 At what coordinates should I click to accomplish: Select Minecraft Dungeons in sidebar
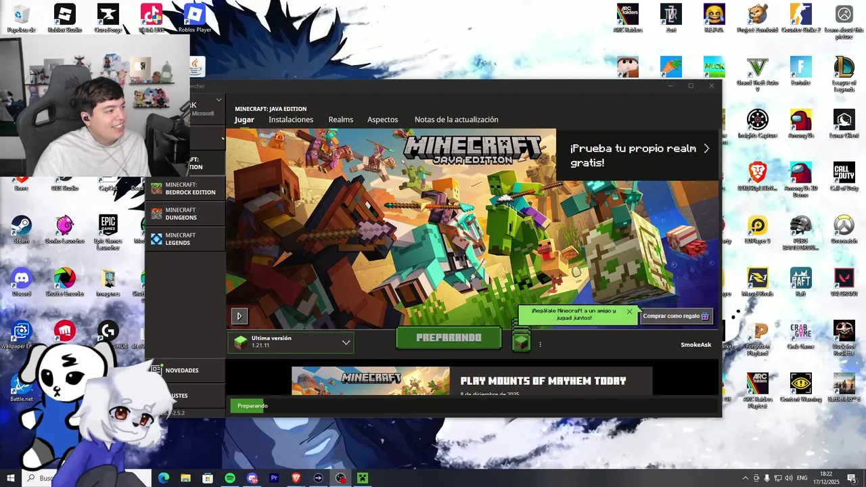185,214
